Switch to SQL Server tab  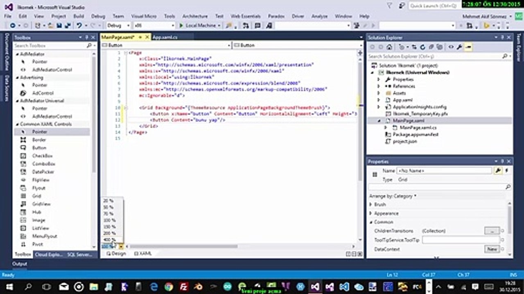point(79,254)
